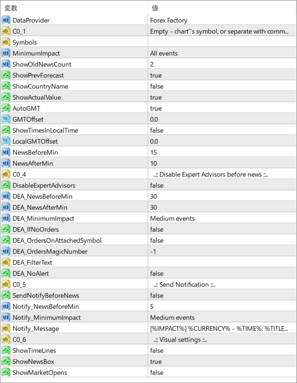Click the 値 column header

[155, 8]
